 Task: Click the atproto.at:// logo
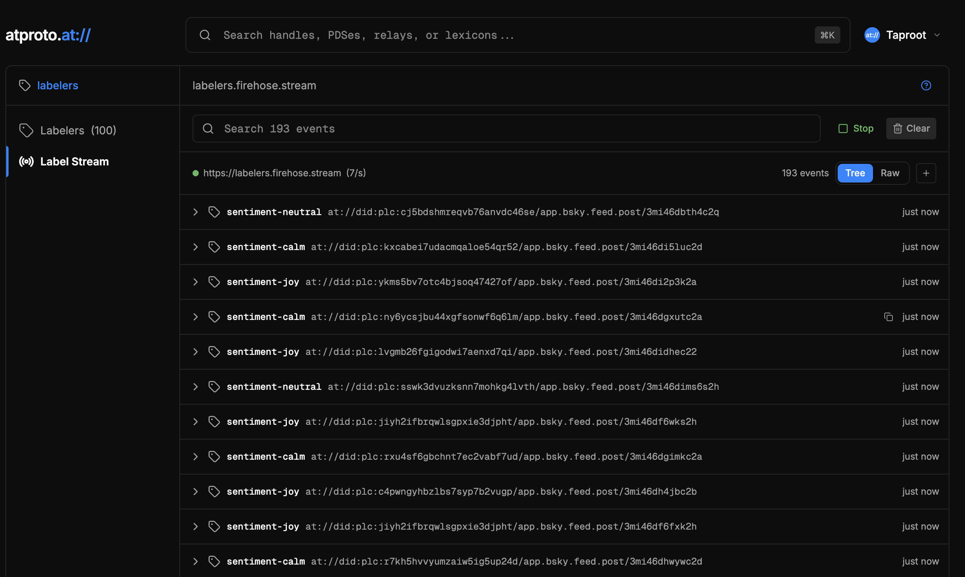tap(48, 35)
